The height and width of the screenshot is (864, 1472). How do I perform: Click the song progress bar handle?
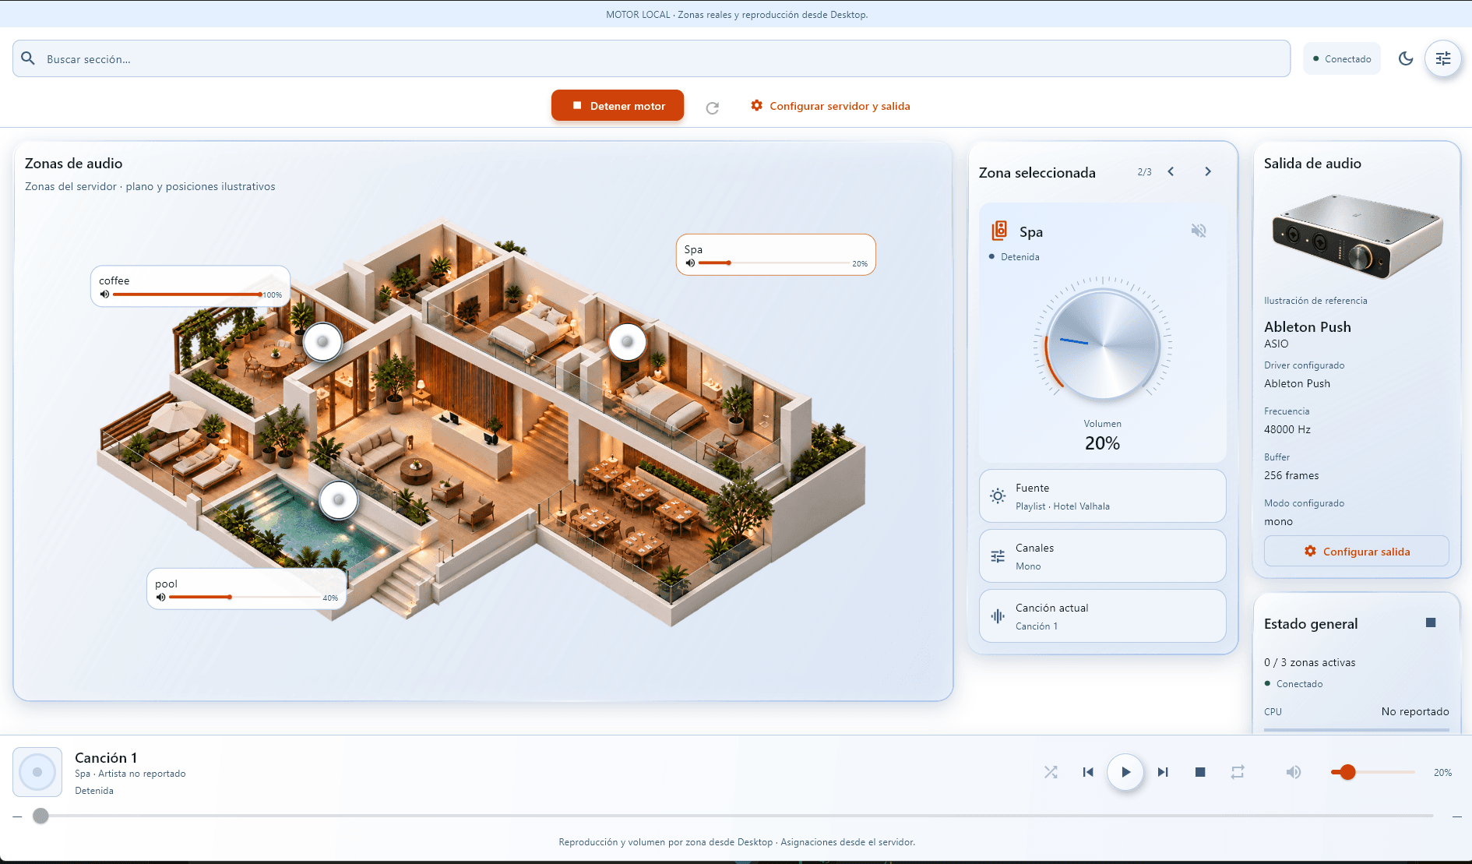(x=40, y=816)
